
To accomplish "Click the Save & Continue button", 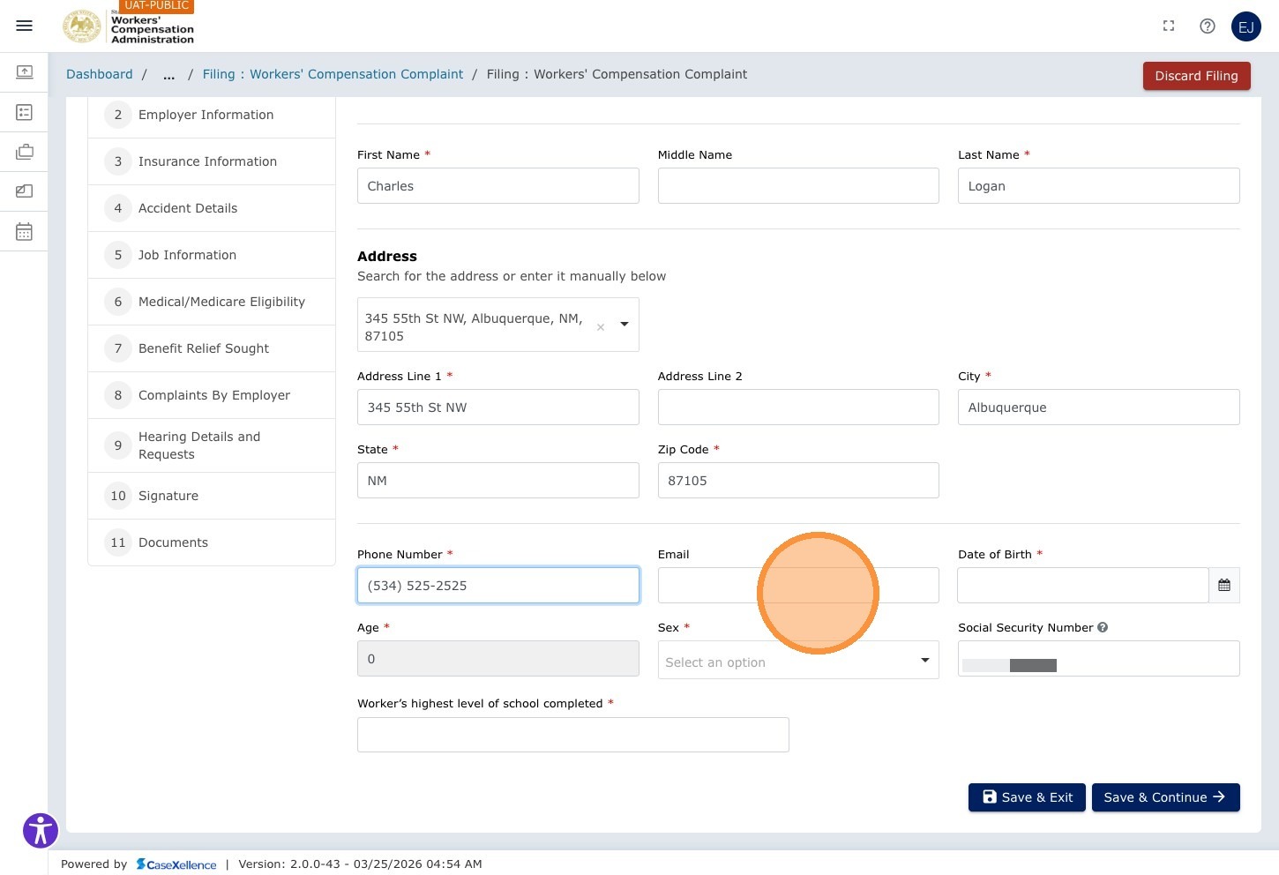I will (x=1165, y=797).
